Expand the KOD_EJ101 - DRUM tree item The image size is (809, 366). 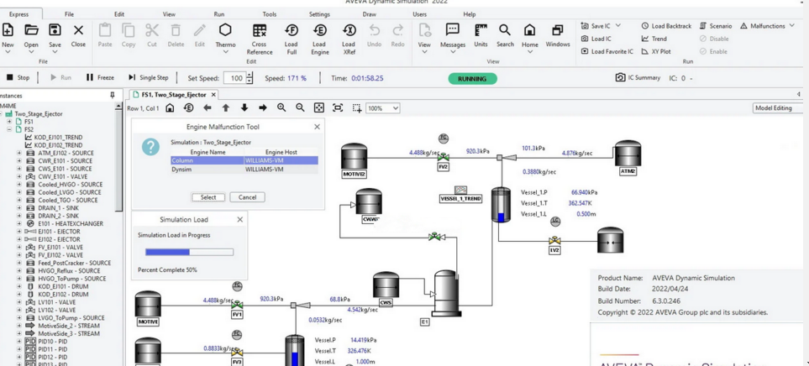point(19,286)
